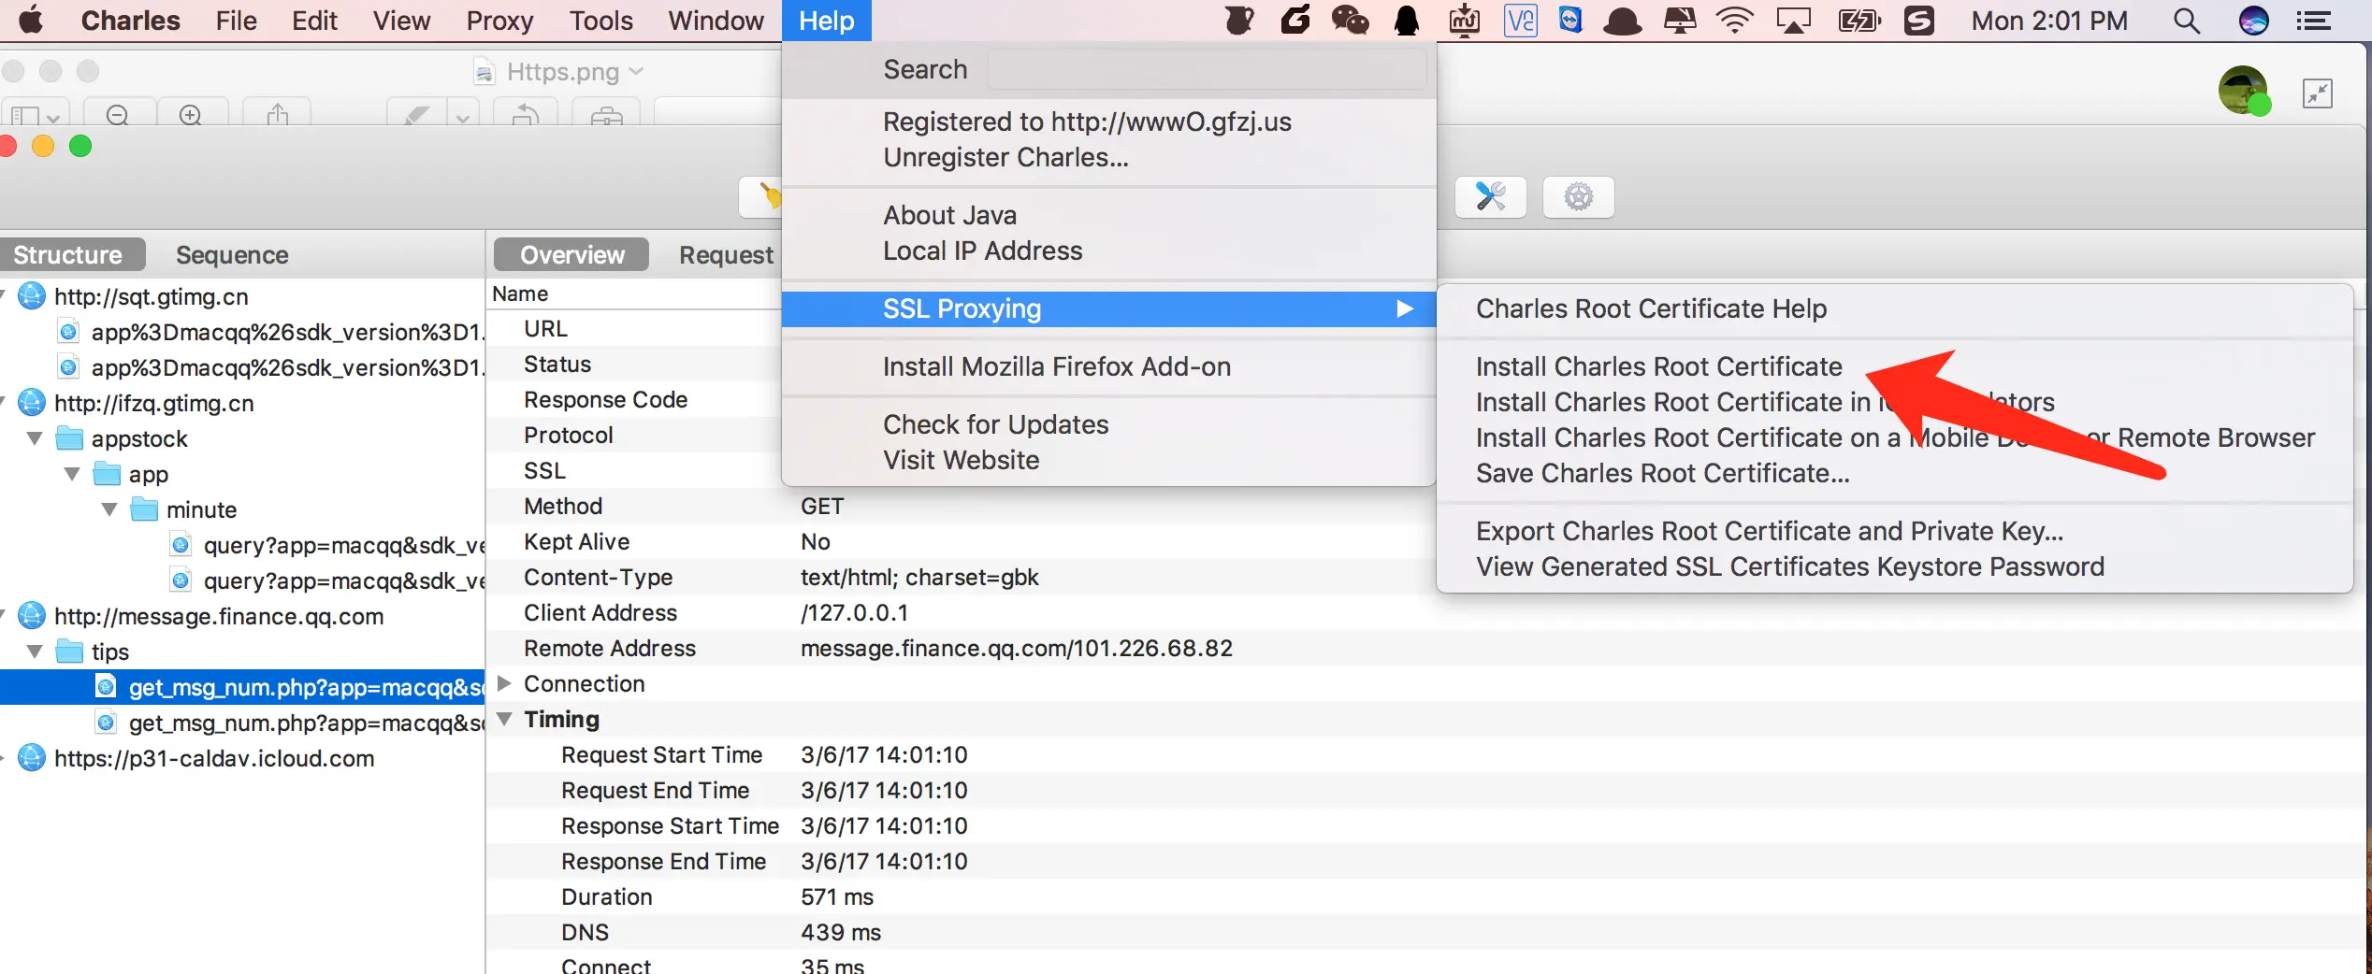
Task: Choose Unregister Charles...
Action: click(x=1005, y=157)
